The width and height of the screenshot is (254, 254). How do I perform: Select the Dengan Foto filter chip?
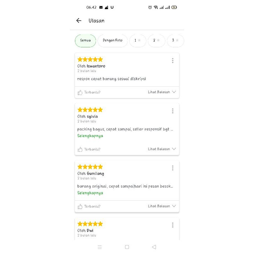113,41
